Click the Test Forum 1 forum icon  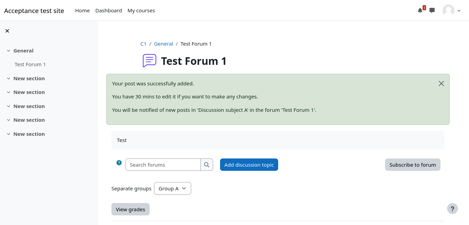click(x=150, y=61)
